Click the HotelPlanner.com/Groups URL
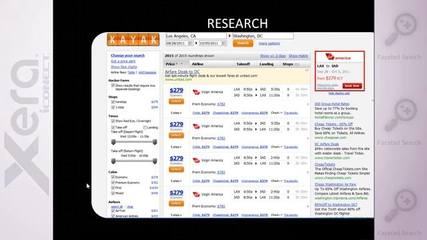427x240 pixels. (x=334, y=117)
